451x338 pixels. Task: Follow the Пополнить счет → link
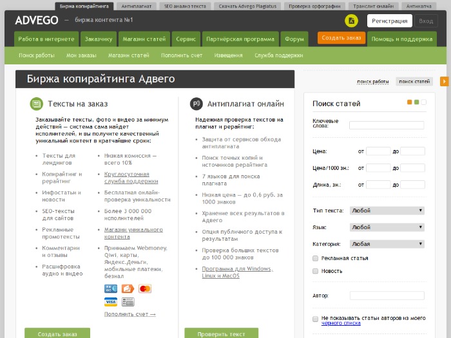(x=130, y=314)
